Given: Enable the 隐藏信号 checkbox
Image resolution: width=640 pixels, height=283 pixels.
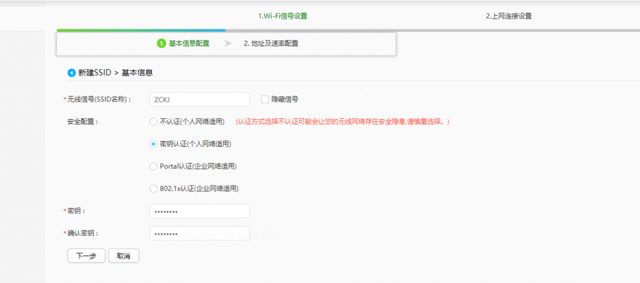Looking at the screenshot, I should click(265, 99).
